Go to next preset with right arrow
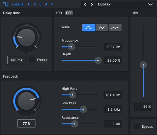The image size is (157, 135). point(92,4)
